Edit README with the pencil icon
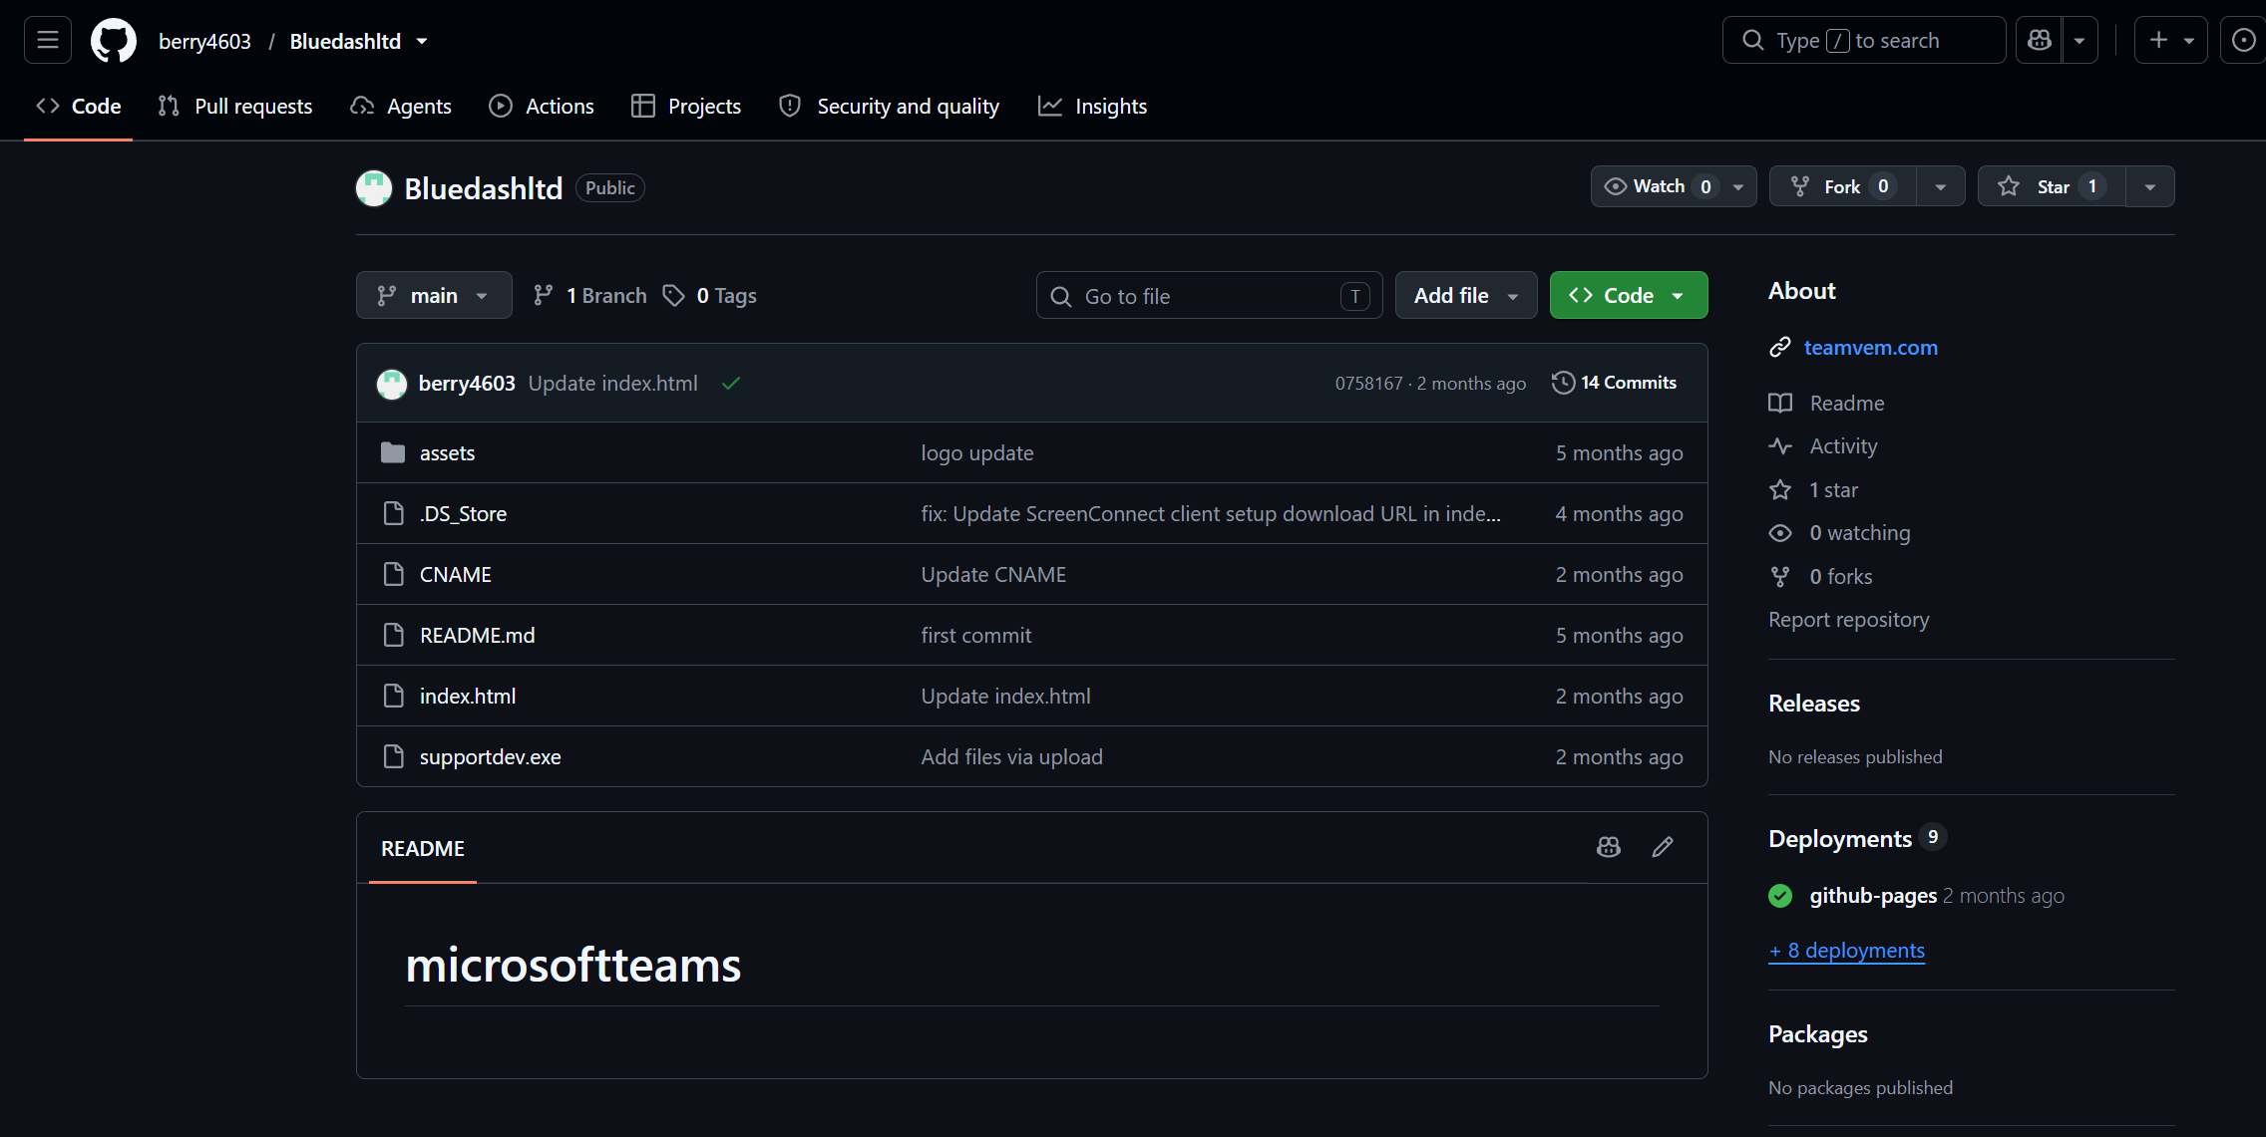 click(1663, 847)
